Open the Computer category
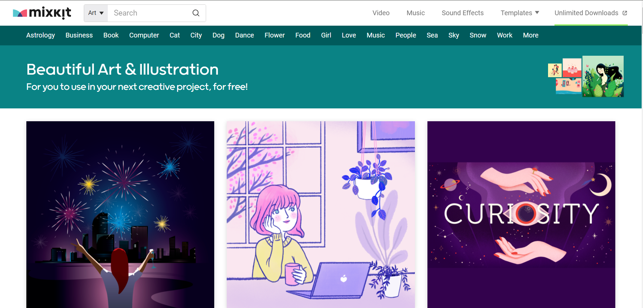 [x=144, y=35]
